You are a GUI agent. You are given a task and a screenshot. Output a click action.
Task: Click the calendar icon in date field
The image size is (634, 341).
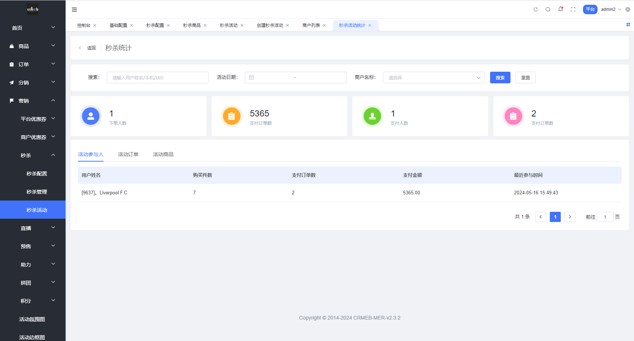[x=251, y=78]
